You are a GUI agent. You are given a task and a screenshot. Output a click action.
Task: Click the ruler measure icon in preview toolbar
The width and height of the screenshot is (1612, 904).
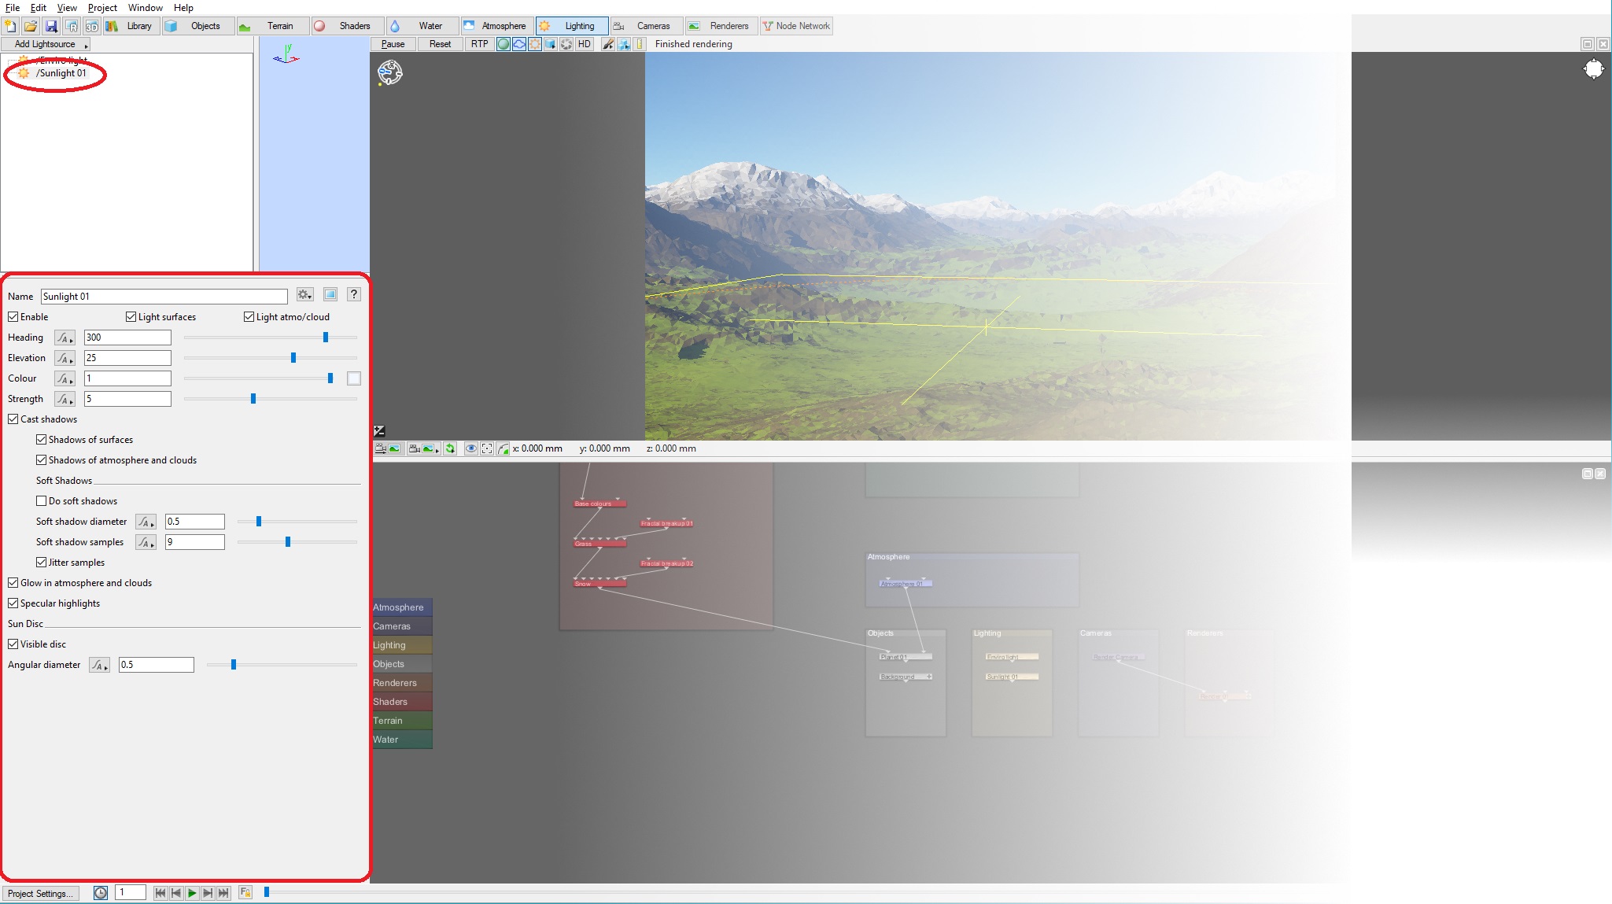(640, 44)
